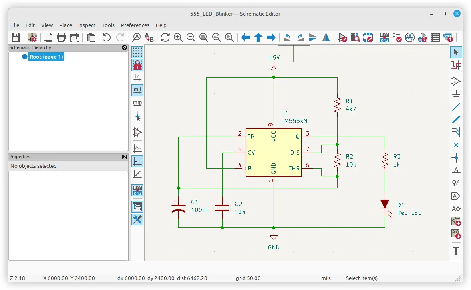Zoom out of the schematic

click(191, 37)
